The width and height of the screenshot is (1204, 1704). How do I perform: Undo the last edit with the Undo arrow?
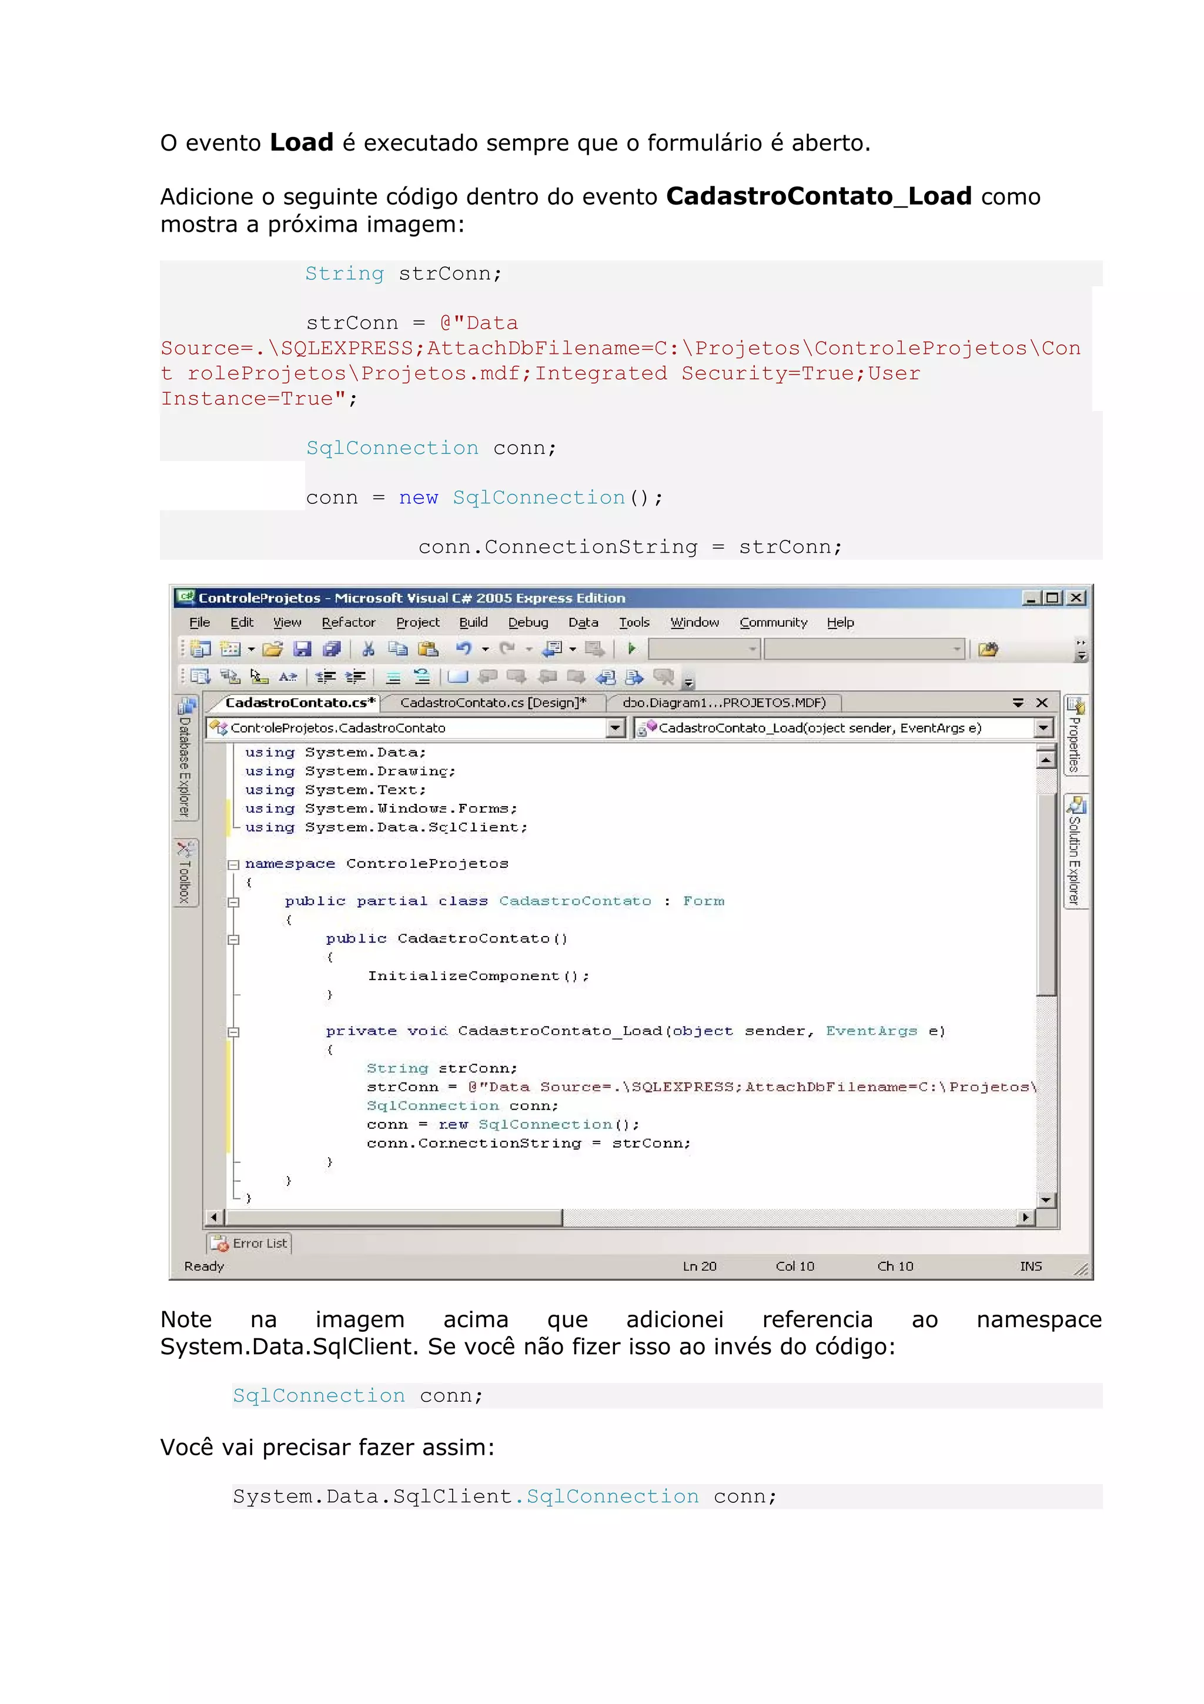(x=464, y=649)
